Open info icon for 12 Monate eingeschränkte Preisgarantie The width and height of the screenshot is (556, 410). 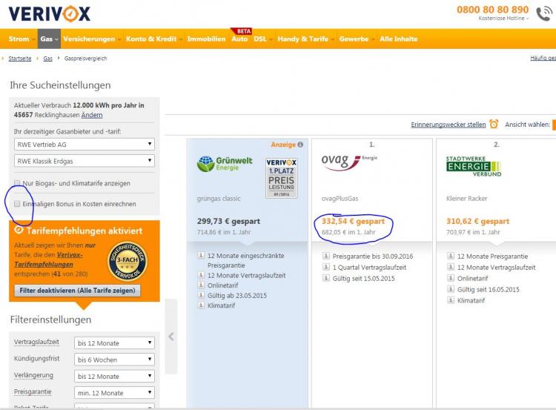point(201,255)
